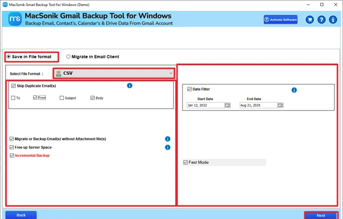Viewport: 343px width, 219px height.
Task: Open the shopping cart purchase icon
Action: tap(310, 20)
